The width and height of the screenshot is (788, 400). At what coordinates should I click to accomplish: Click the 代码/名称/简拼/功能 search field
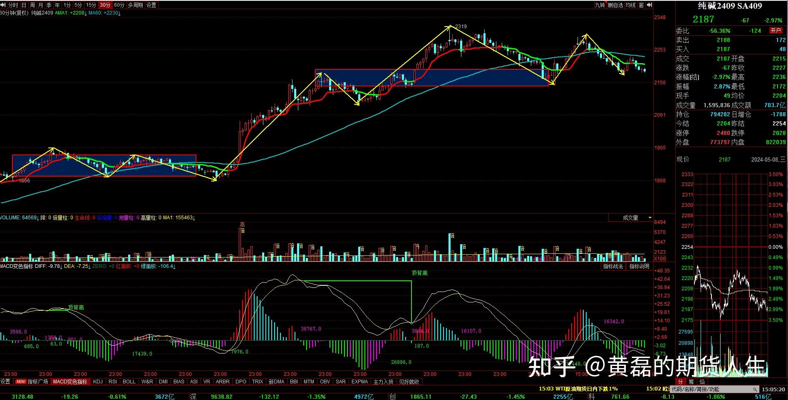click(715, 390)
